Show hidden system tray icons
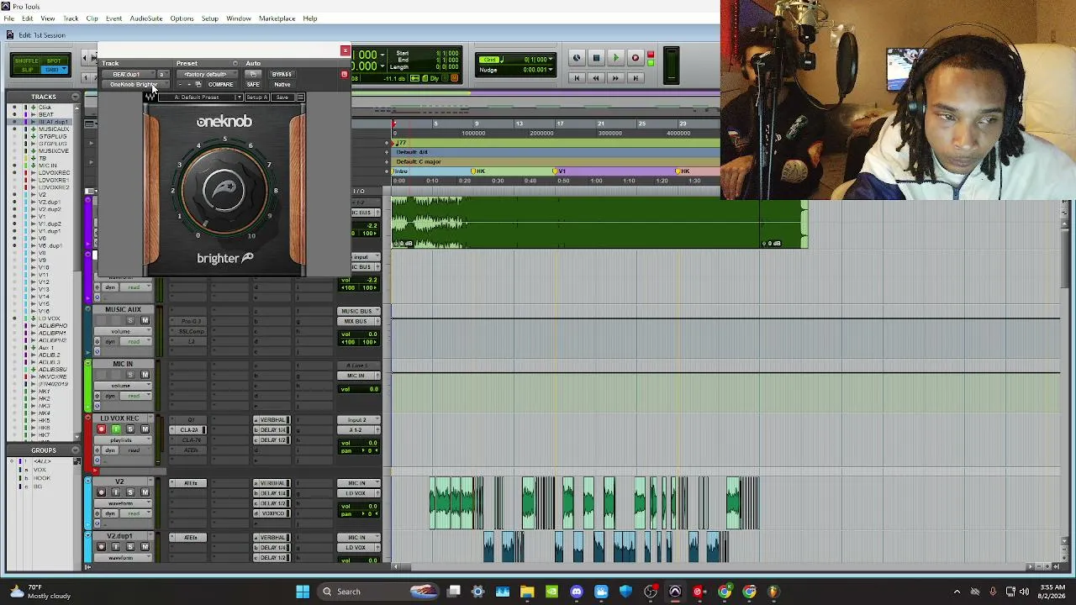Screen dimensions: 1076x605 pos(957,592)
